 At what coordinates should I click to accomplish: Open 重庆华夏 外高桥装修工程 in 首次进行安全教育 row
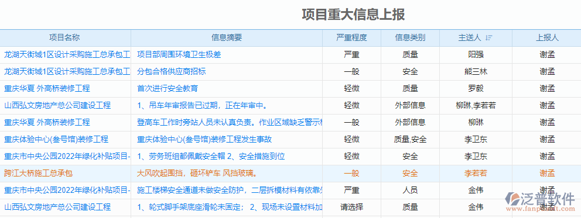(47, 89)
